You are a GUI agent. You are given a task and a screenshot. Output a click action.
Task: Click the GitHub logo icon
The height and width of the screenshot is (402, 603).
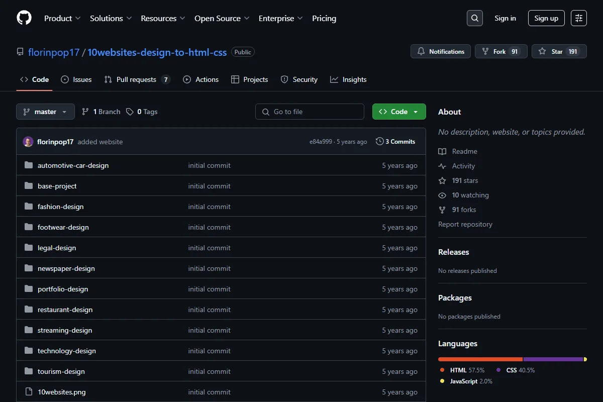pyautogui.click(x=24, y=18)
